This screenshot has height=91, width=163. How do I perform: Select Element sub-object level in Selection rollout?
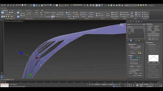point(139,58)
